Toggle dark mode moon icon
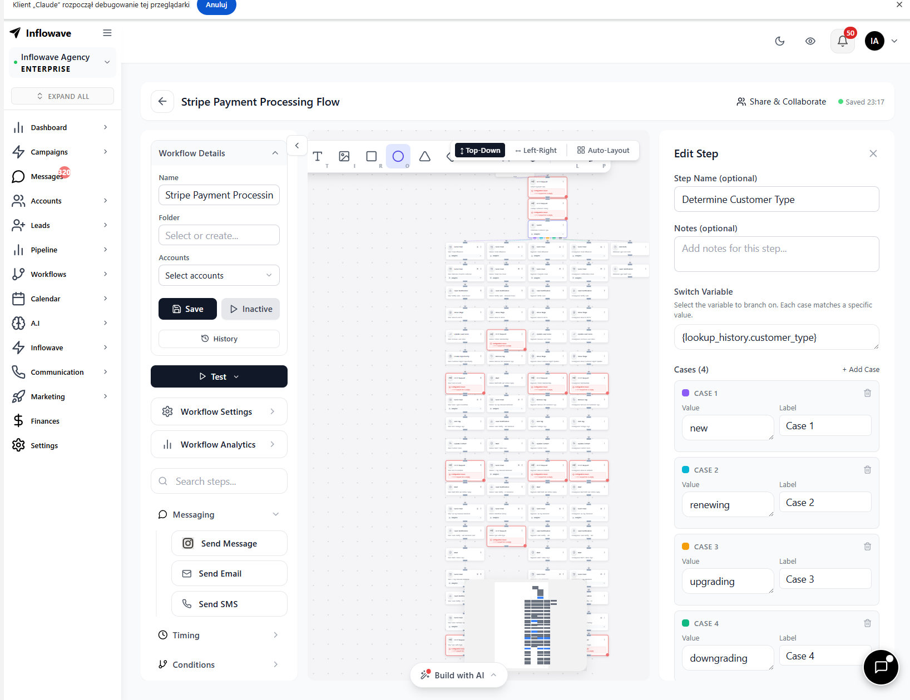 point(780,41)
